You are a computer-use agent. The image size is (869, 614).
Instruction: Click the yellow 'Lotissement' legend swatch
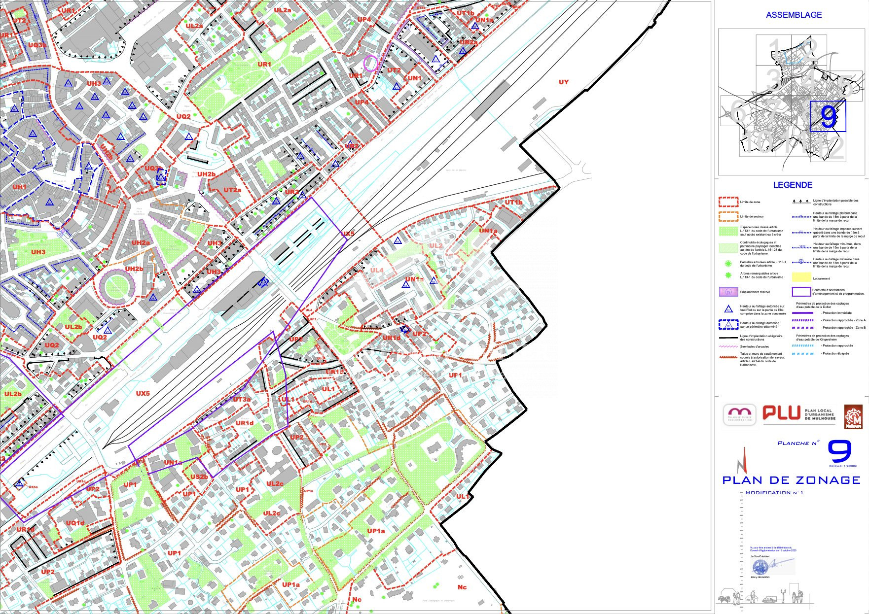click(x=801, y=277)
